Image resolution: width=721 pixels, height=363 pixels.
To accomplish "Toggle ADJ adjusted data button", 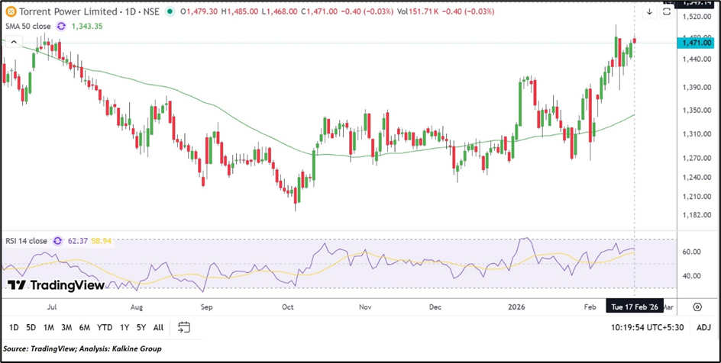I will tap(704, 327).
